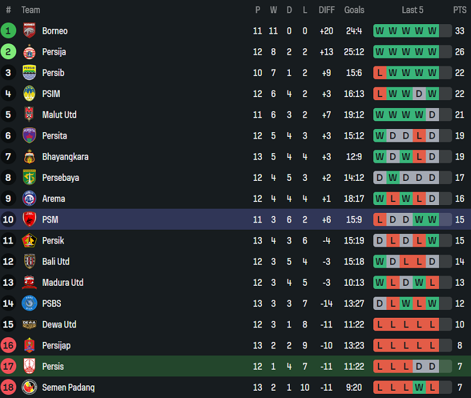The height and width of the screenshot is (398, 471).
Task: Sort standings by DIFF column header
Action: click(x=327, y=10)
